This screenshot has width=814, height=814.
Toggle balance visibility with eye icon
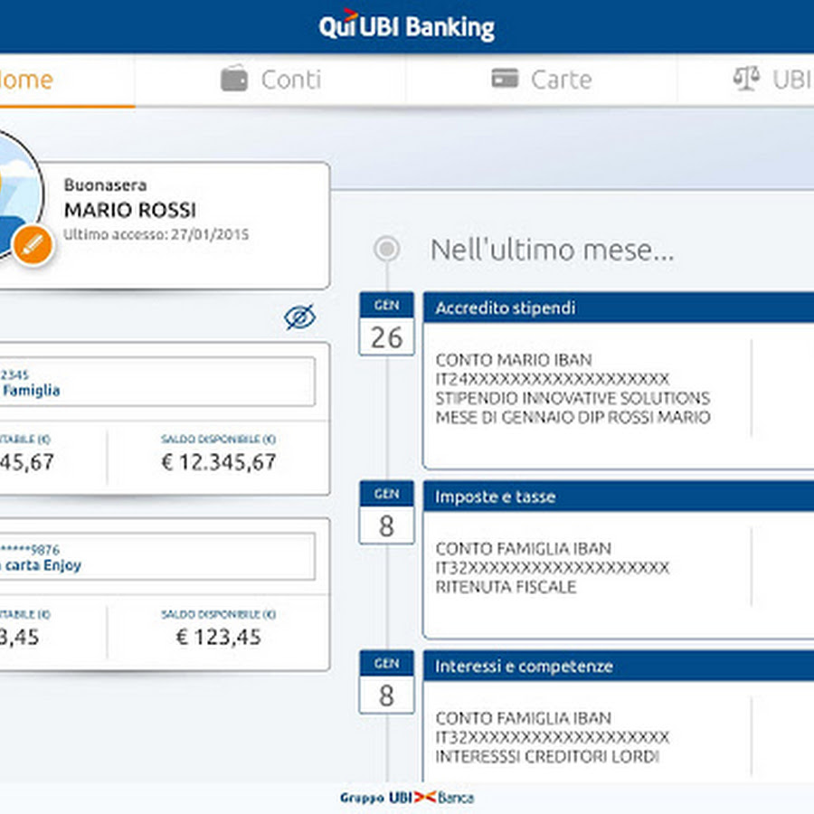click(x=300, y=317)
